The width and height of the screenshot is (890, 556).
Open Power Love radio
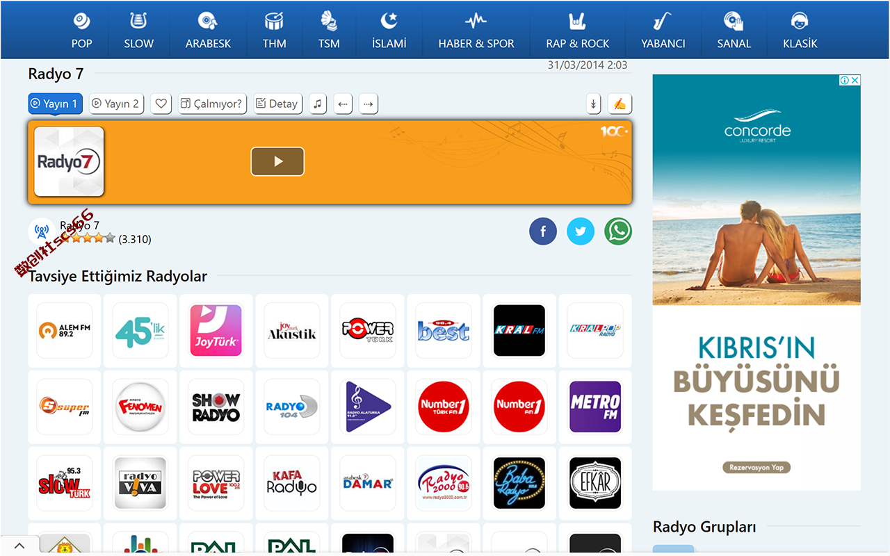coord(216,483)
